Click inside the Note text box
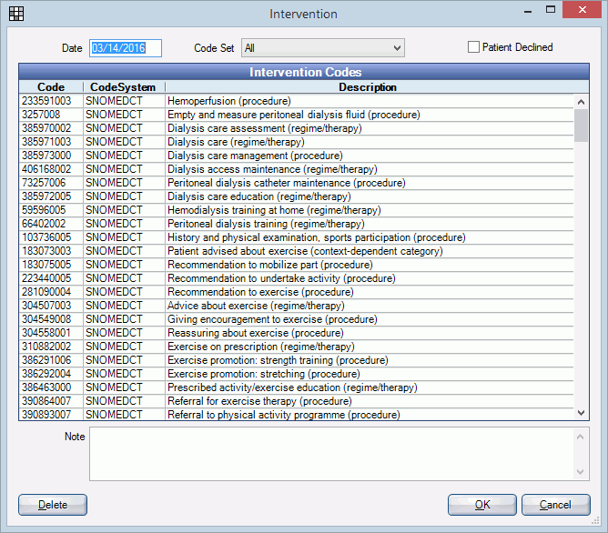The height and width of the screenshot is (533, 608). (x=332, y=453)
